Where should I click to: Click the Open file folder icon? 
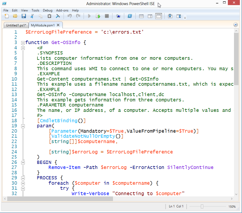pos(15,16)
